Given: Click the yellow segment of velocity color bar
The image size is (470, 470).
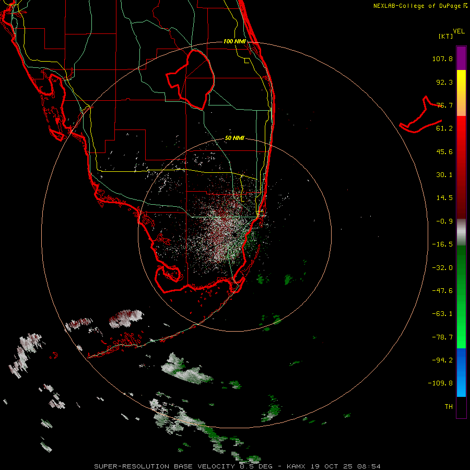Looking at the screenshot, I should pos(461,92).
